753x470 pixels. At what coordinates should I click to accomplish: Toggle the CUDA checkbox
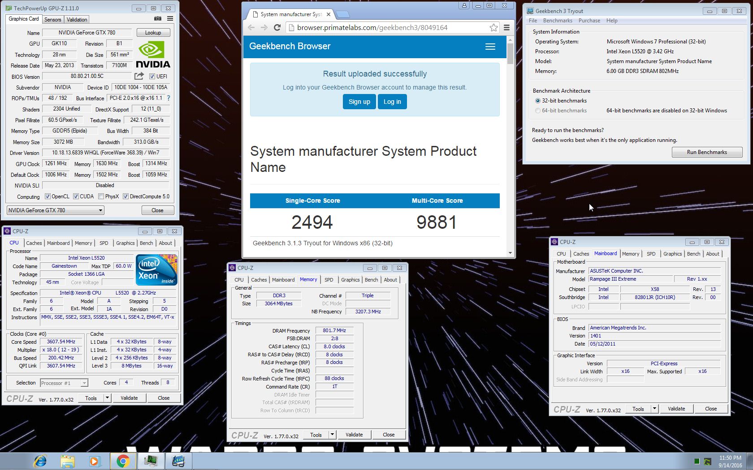pyautogui.click(x=76, y=197)
